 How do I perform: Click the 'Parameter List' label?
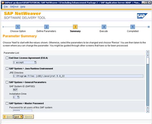pos(11,53)
